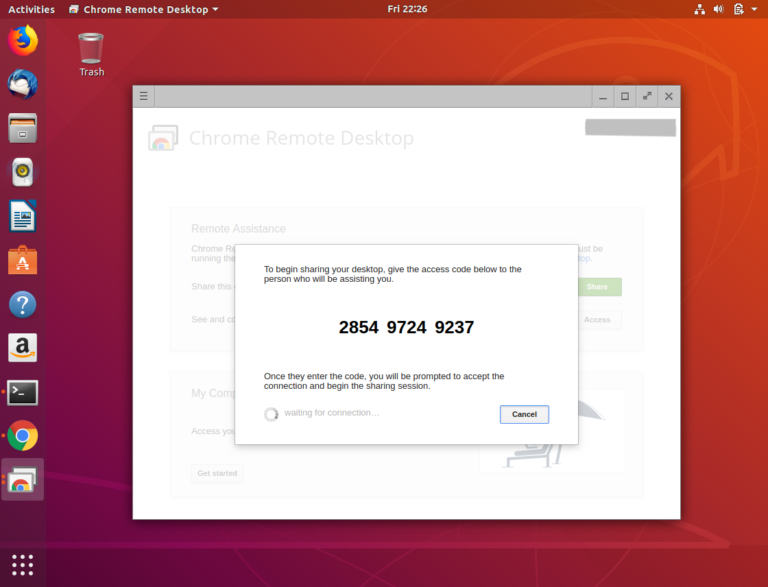Click the blurred account name area
The height and width of the screenshot is (587, 768).
click(x=630, y=128)
